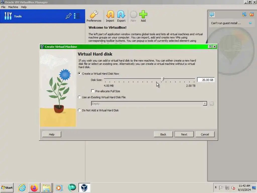This screenshot has height=193, width=257.
Task: Click the 'Can't run guest install ...' notification text
Action: point(226,23)
